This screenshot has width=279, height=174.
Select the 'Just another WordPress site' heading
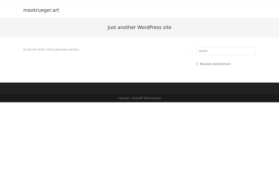[139, 27]
